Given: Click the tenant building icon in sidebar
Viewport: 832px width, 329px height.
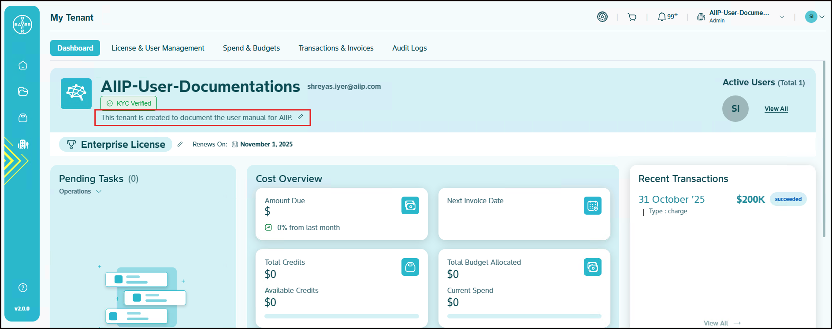Looking at the screenshot, I should (x=23, y=144).
